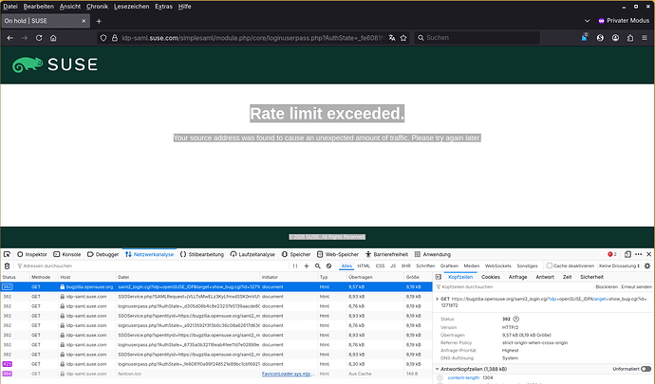This screenshot has width=655, height=384.
Task: Click the Blockieren button
Action: pyautogui.click(x=607, y=286)
